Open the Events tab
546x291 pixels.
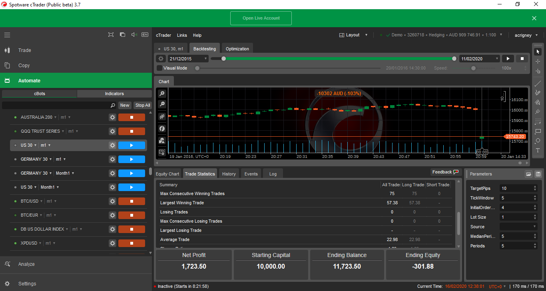(251, 174)
